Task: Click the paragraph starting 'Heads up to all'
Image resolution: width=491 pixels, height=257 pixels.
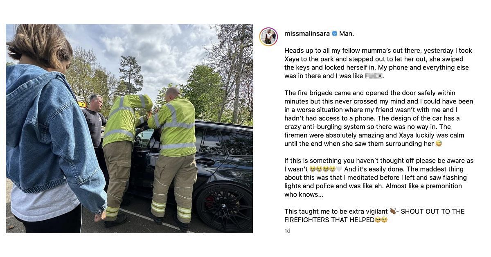Action: pyautogui.click(x=378, y=63)
